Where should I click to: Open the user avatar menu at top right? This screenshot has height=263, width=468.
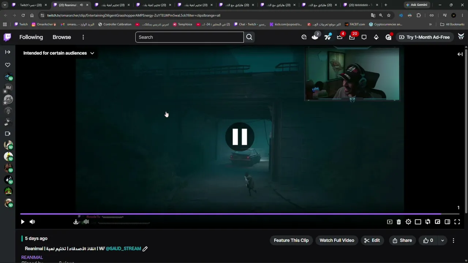click(461, 37)
